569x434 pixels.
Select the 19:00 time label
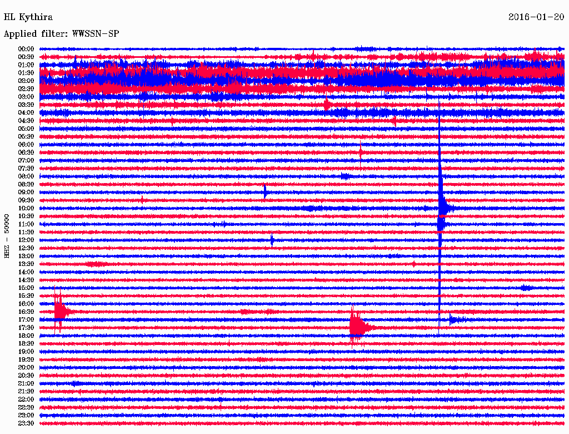coord(26,352)
